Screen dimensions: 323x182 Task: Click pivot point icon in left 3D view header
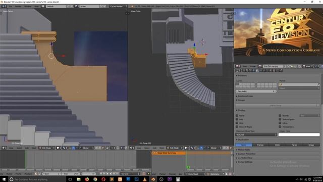pyautogui.click(x=65, y=148)
